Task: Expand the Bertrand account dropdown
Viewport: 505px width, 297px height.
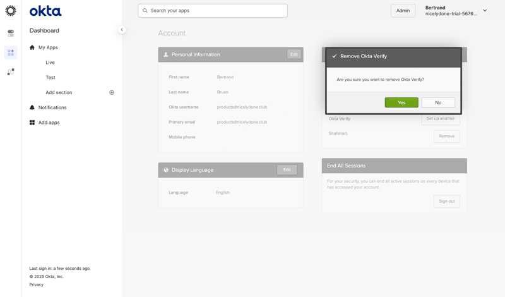Action: (x=485, y=11)
